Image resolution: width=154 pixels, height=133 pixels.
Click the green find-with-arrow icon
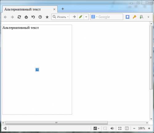click(x=141, y=17)
